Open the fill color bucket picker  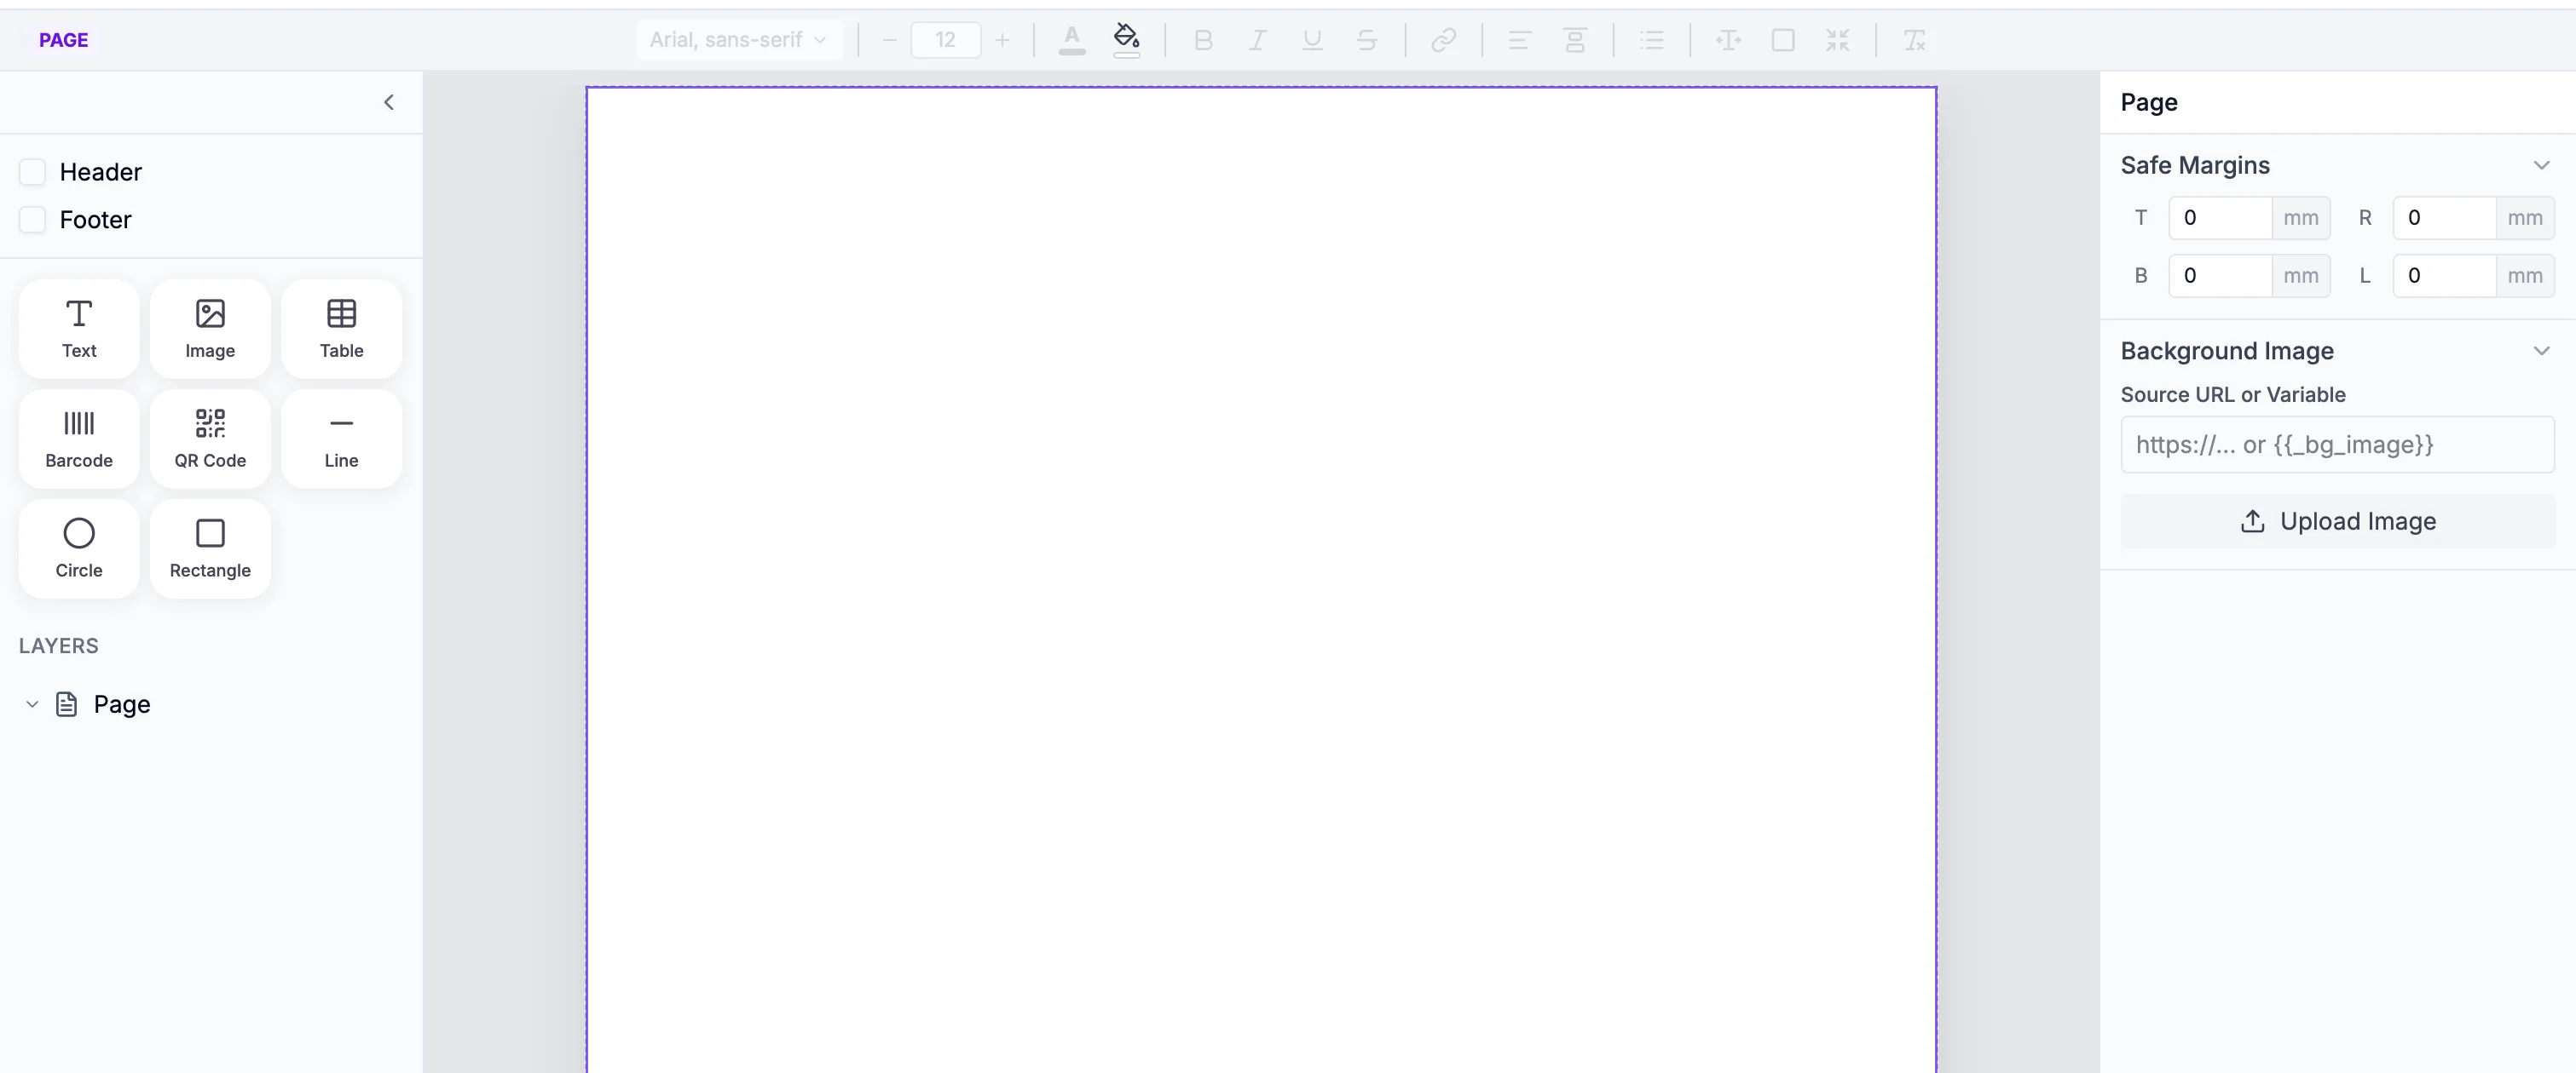1127,40
